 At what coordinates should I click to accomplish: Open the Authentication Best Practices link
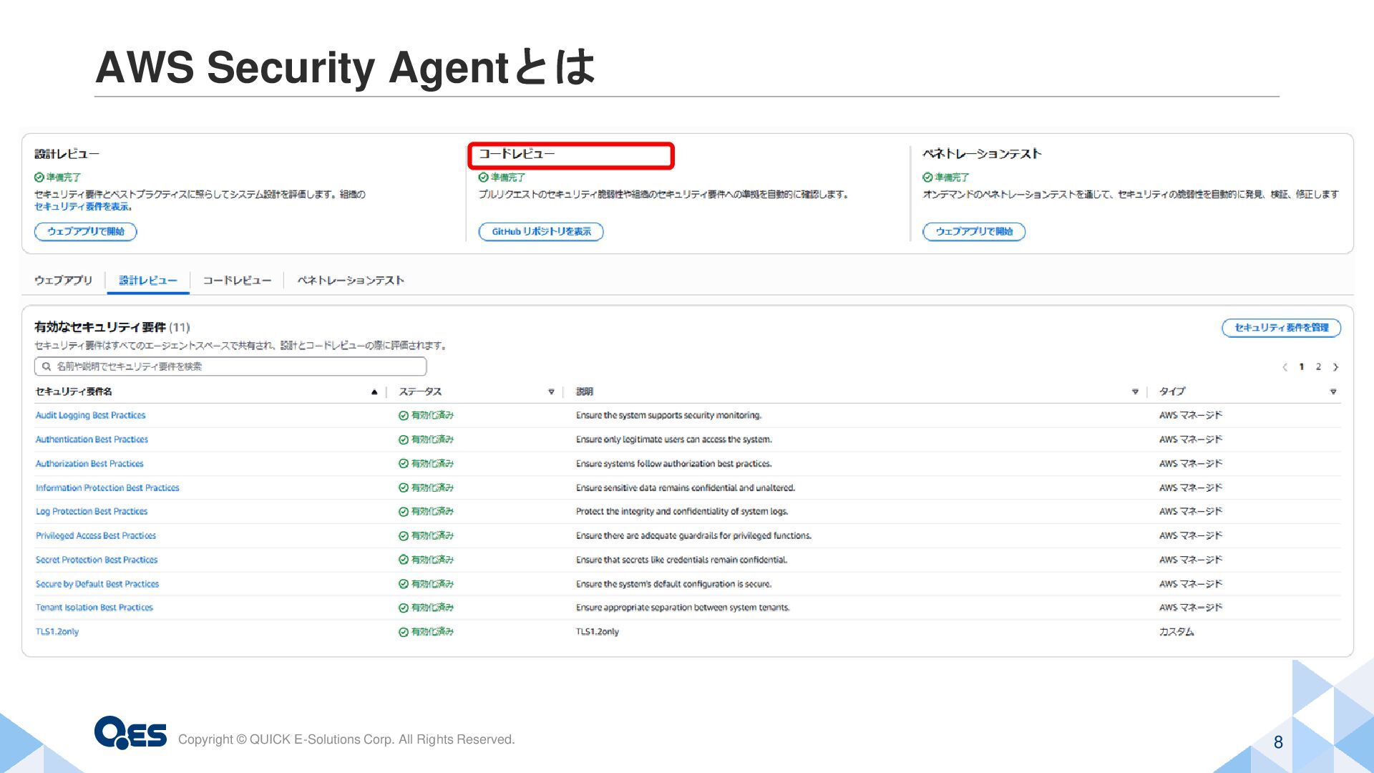[92, 439]
